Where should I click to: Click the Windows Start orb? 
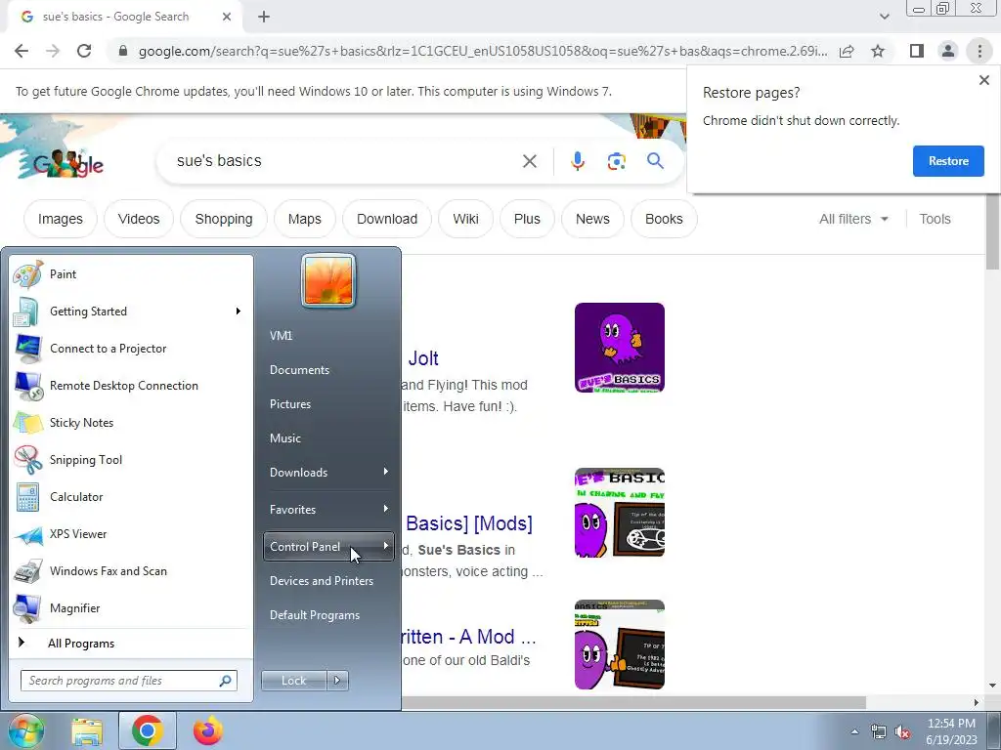pyautogui.click(x=24, y=730)
